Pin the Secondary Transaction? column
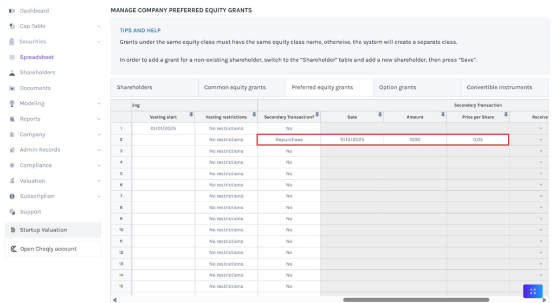Viewport: 555px width, 303px height. (317, 115)
